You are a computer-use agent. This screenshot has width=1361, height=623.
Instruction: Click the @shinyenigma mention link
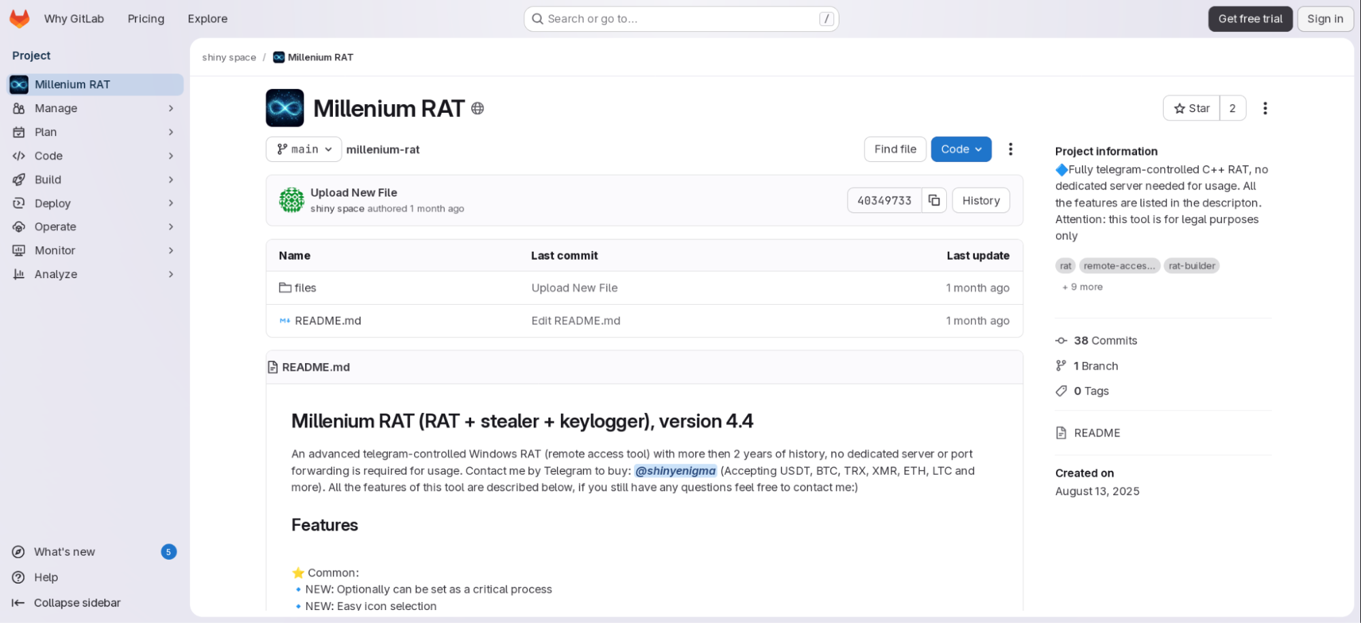tap(675, 471)
